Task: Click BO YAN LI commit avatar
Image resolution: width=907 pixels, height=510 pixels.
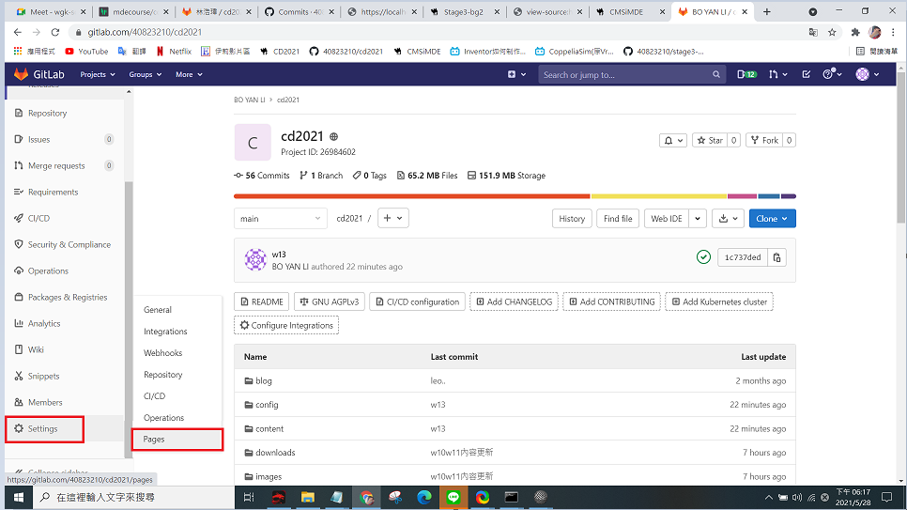Action: click(x=255, y=260)
